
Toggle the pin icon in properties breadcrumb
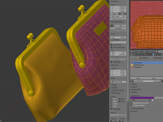131,58
